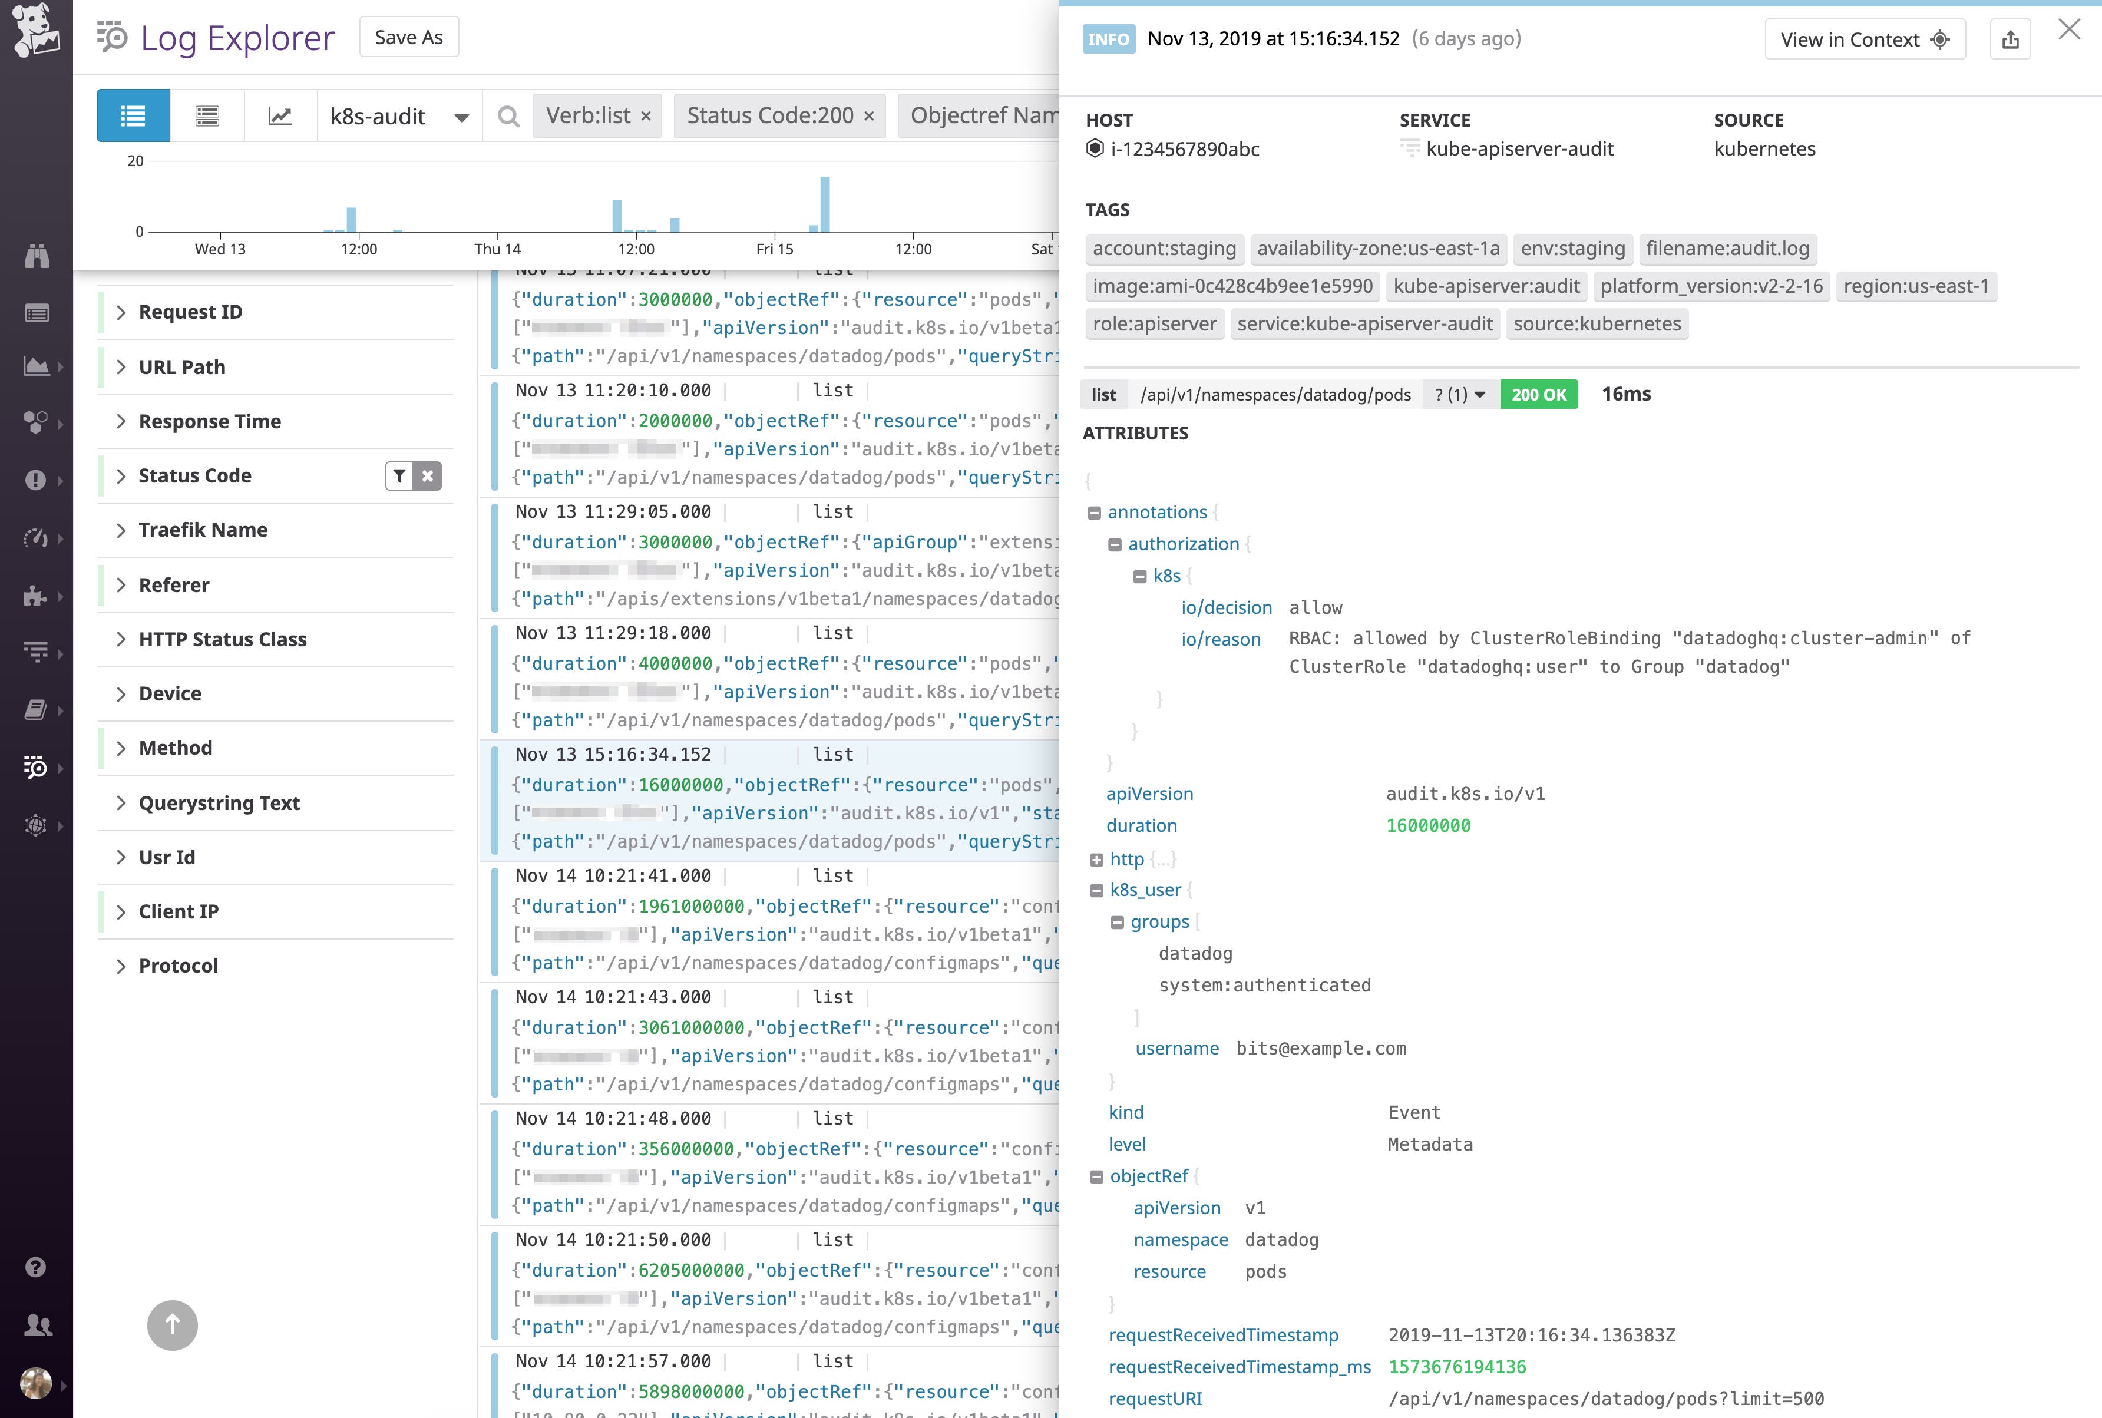This screenshot has height=1418, width=2102.
Task: Open the APM gauge sidebar icon
Action: pyautogui.click(x=36, y=537)
